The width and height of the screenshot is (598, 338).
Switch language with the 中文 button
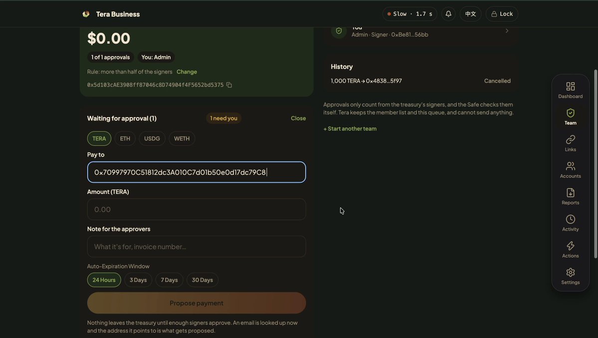(470, 14)
